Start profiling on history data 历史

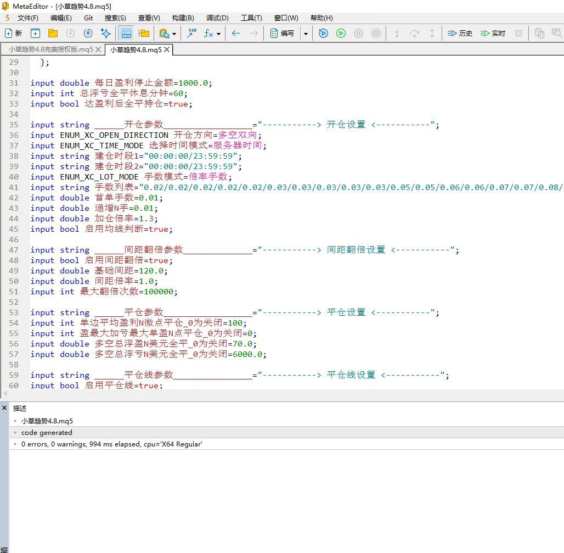point(460,33)
